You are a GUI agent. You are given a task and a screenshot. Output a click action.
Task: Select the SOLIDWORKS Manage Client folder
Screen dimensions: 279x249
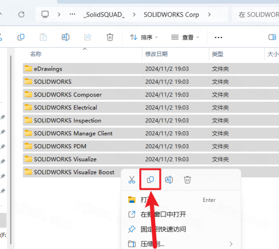click(x=151, y=133)
